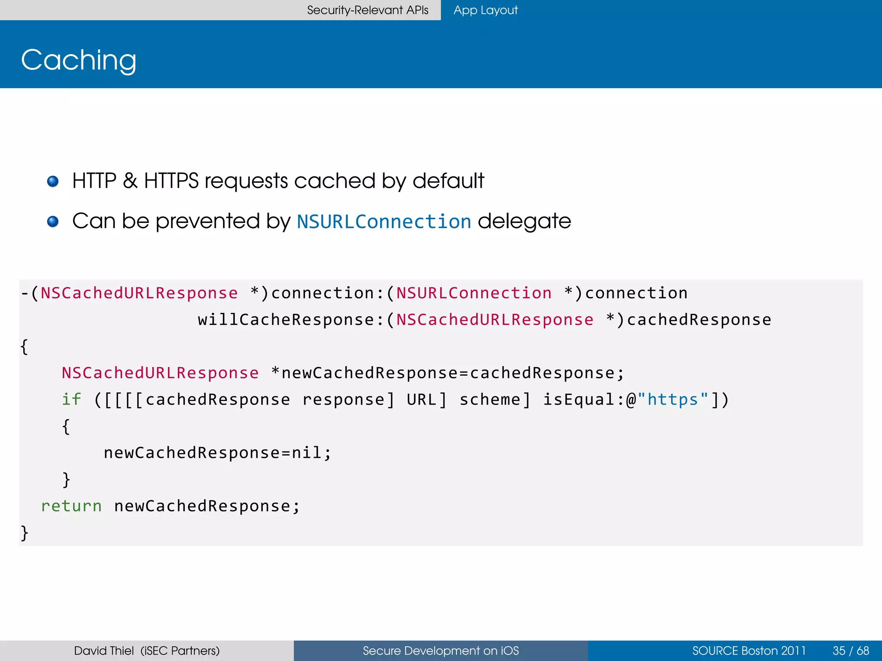Screen dimensions: 882x661
Task: Click the "https" string literal in code
Action: pyautogui.click(x=673, y=399)
